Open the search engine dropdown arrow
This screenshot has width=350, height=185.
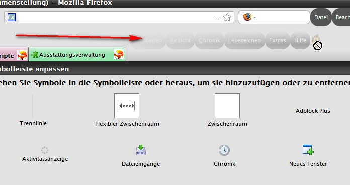pos(254,17)
